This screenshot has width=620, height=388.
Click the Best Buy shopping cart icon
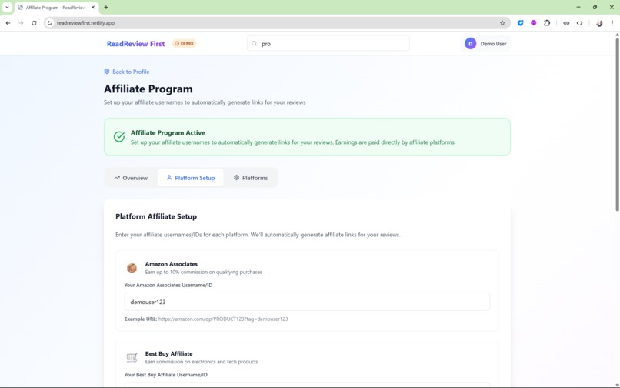tap(132, 357)
